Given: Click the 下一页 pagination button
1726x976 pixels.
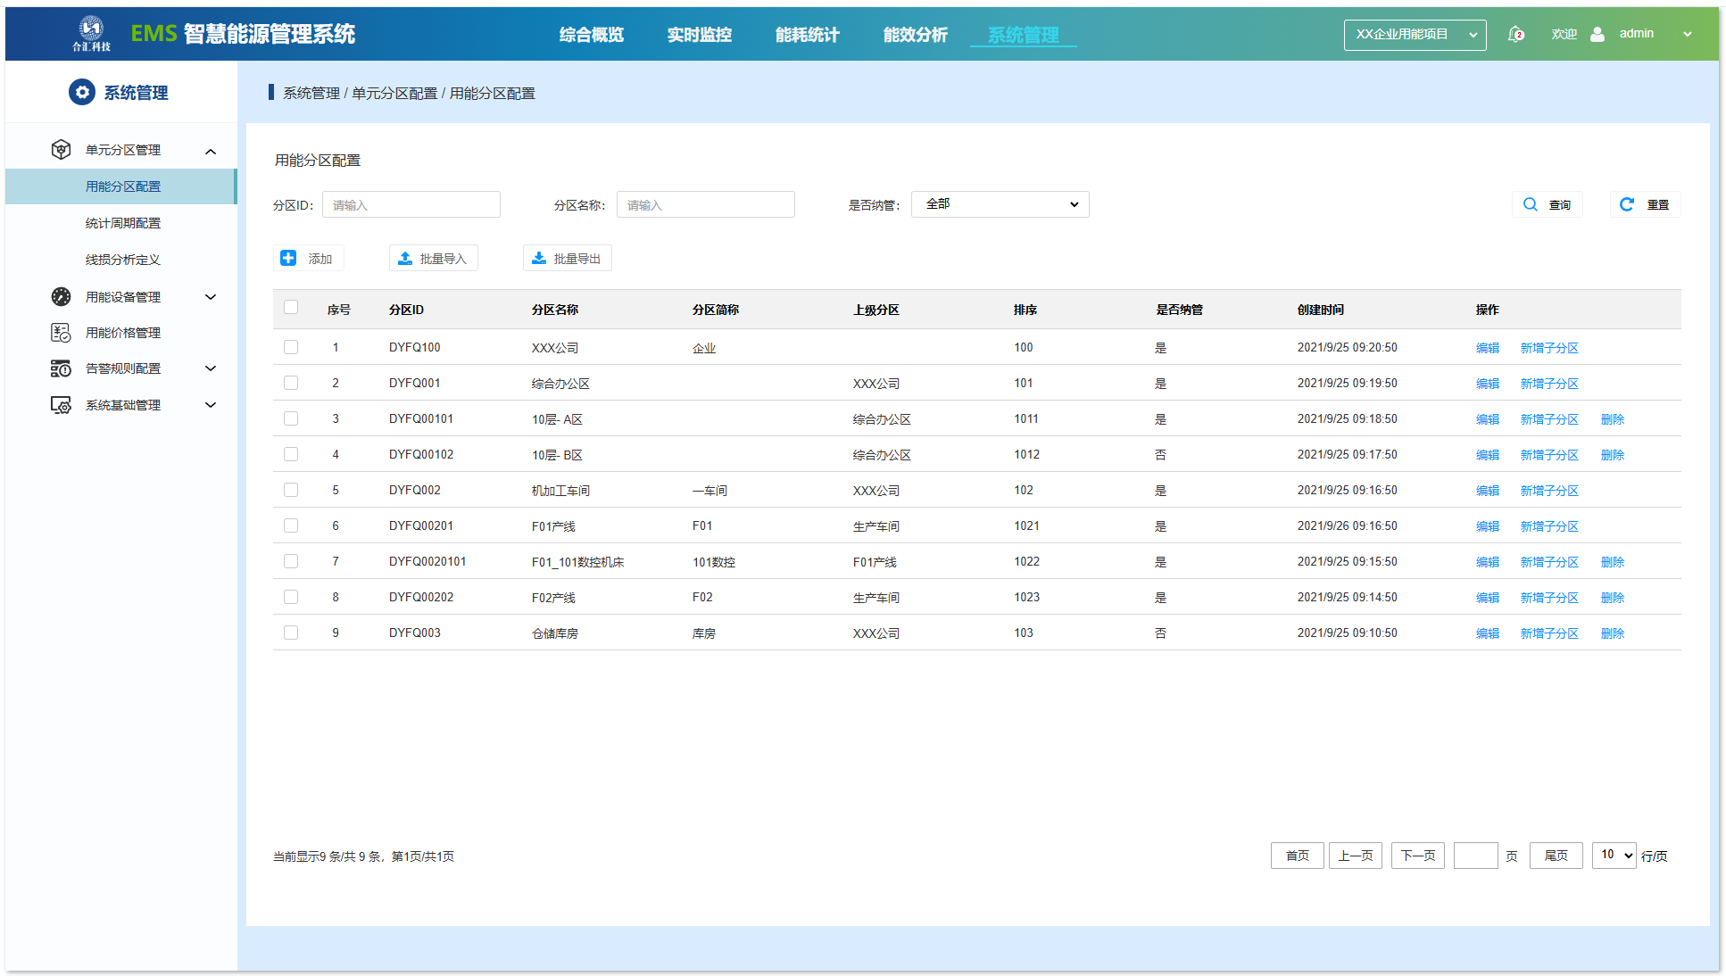Looking at the screenshot, I should click(x=1417, y=856).
